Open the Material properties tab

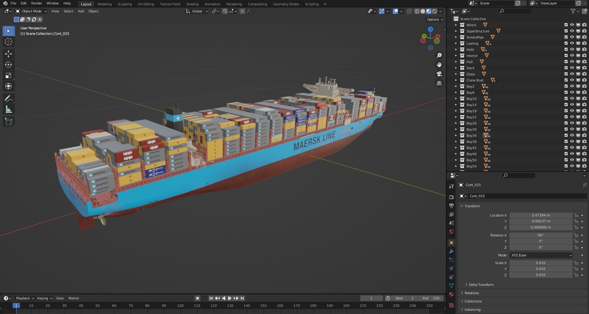[x=451, y=294]
